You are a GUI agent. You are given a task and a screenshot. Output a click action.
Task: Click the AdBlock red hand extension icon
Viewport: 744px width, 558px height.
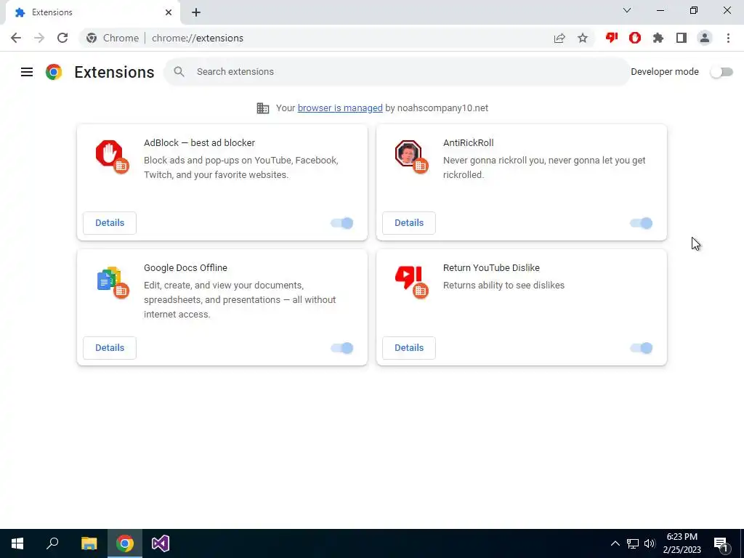pyautogui.click(x=110, y=153)
